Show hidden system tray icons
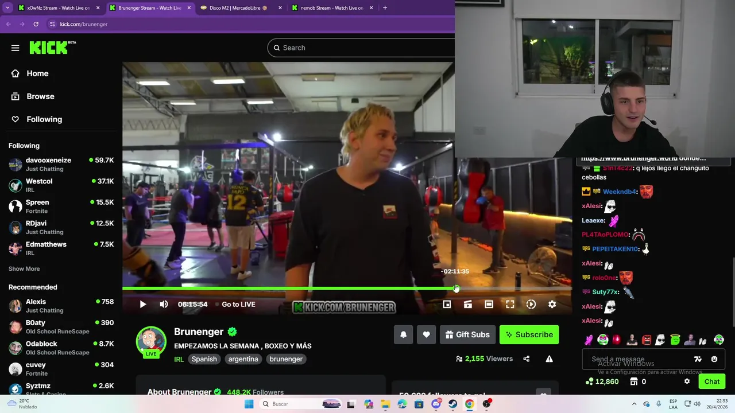Image resolution: width=735 pixels, height=413 pixels. [x=634, y=404]
